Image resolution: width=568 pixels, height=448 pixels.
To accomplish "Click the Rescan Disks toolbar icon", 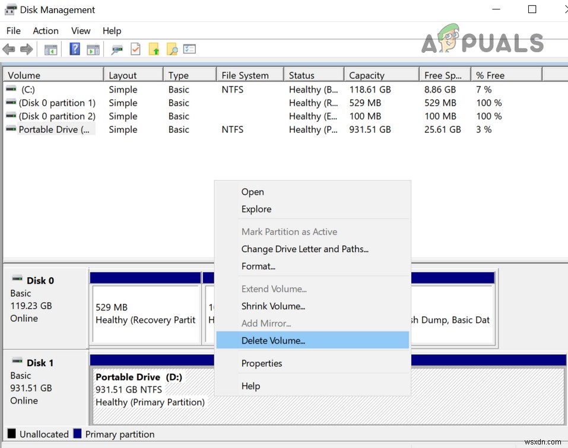I will [117, 49].
